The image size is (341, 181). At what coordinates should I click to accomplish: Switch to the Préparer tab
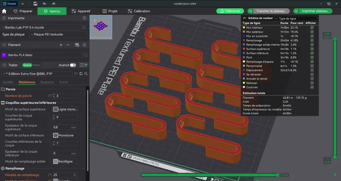tap(23, 11)
